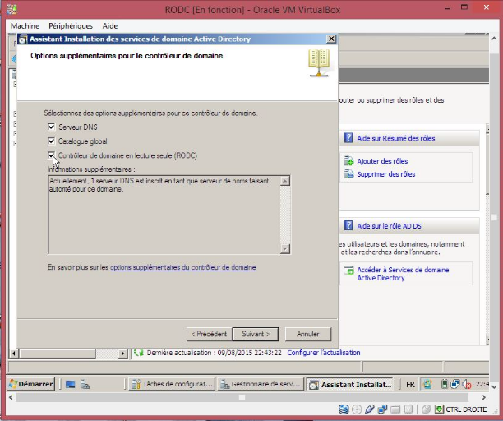Click the VirtualBox horizontal scroll left chevron

11,397
